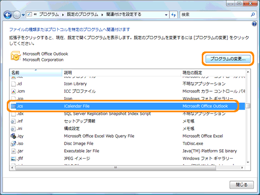260x195 pixels.
Task: Select 'Microsoft Office Excel' default entry
Action: (203, 136)
